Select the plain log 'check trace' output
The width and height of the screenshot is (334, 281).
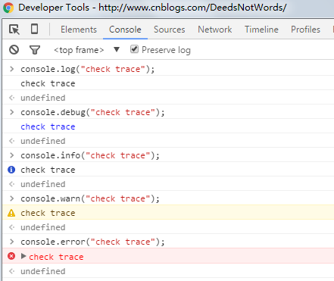coord(48,83)
